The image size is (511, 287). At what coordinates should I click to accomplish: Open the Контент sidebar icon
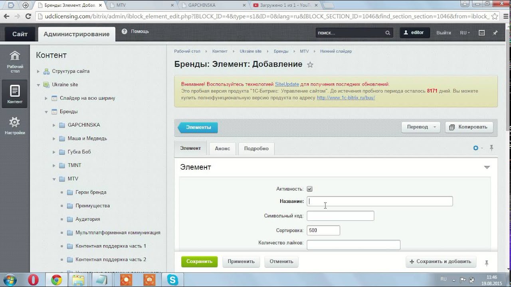[x=15, y=94]
